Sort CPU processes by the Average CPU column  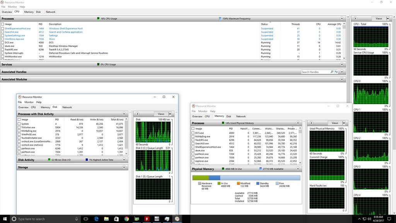point(334,24)
